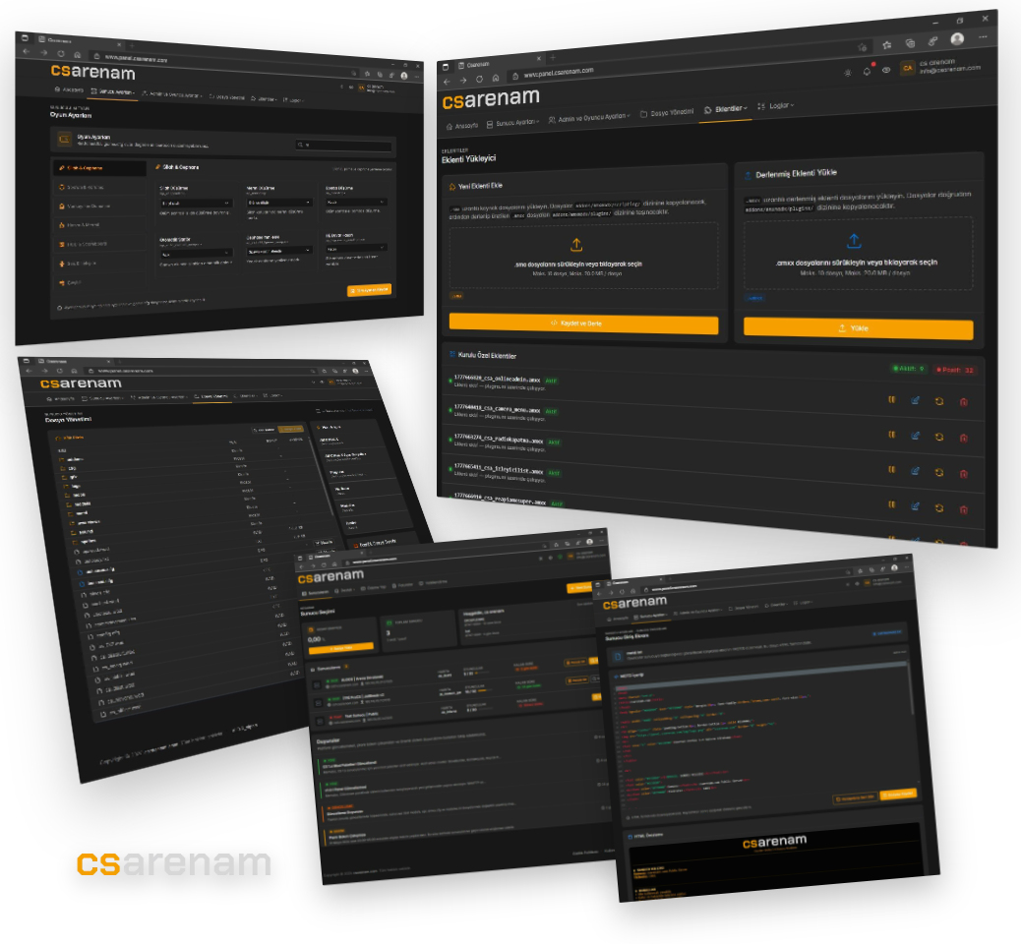Click the Yükle button
The image size is (1021, 944).
[859, 328]
